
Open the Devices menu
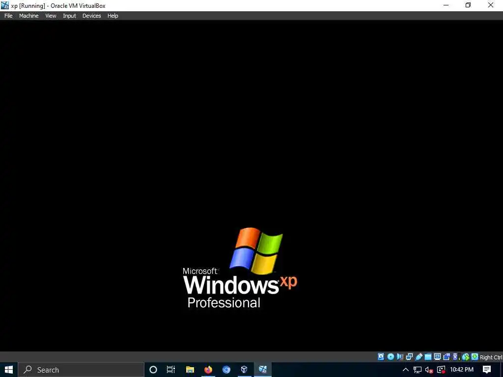pyautogui.click(x=91, y=16)
